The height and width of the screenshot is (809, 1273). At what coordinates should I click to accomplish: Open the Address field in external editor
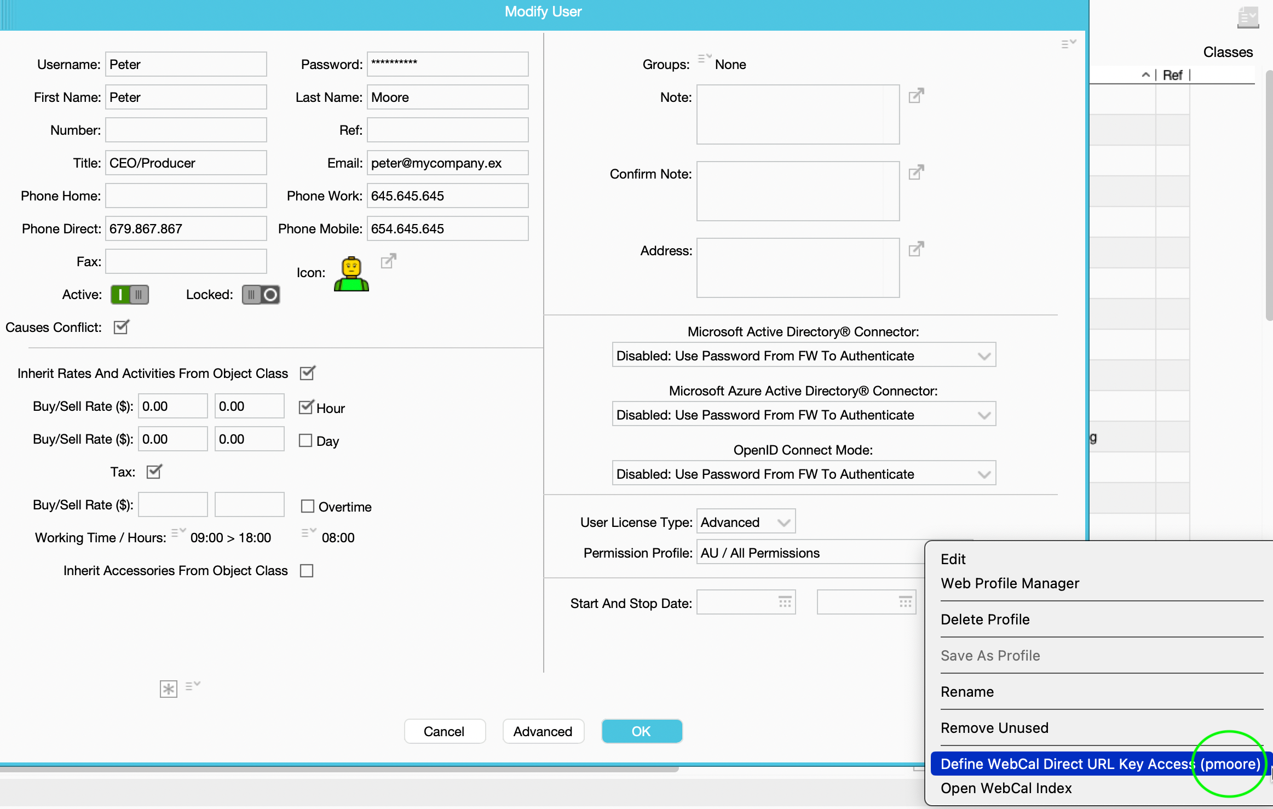(916, 249)
